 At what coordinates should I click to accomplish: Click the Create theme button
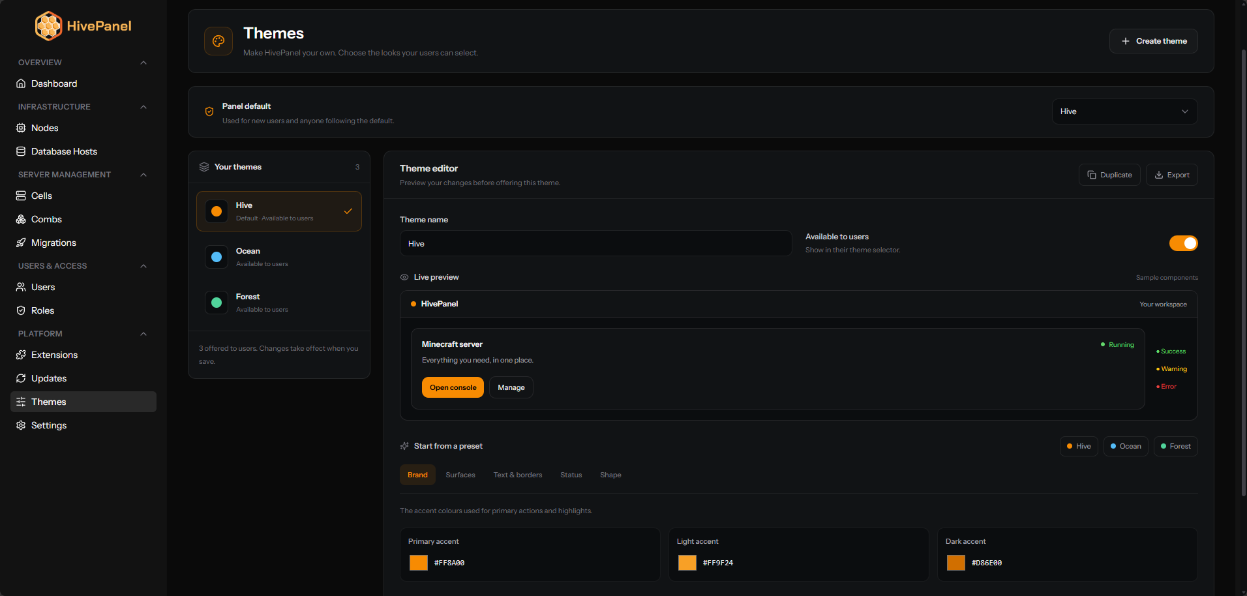[x=1153, y=41]
